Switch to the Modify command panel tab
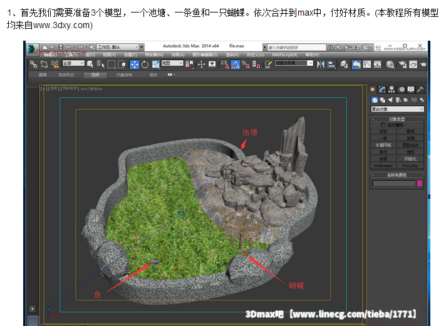Screen dimensions: 441x326 [382, 89]
